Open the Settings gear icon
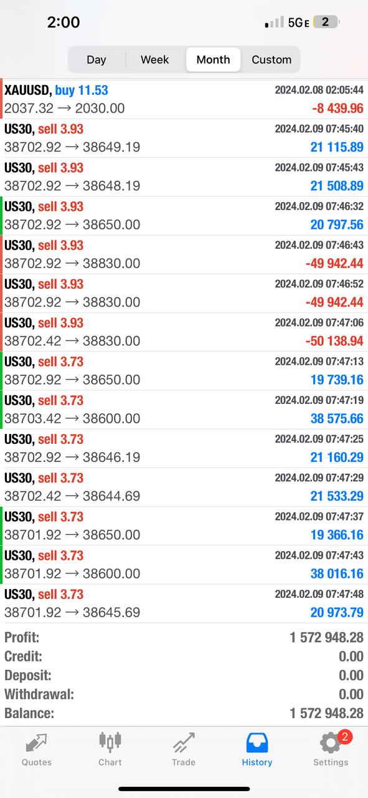The height and width of the screenshot is (798, 368). [x=330, y=743]
